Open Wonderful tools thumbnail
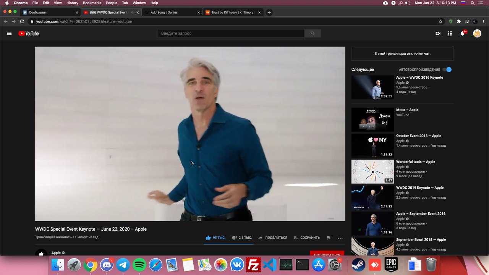 coord(372,171)
